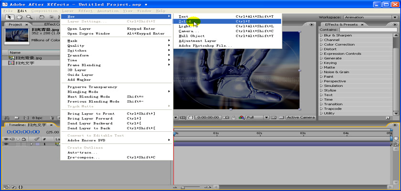Switch to the Project tab
Viewport: 401px width, 191px height.
point(15,24)
